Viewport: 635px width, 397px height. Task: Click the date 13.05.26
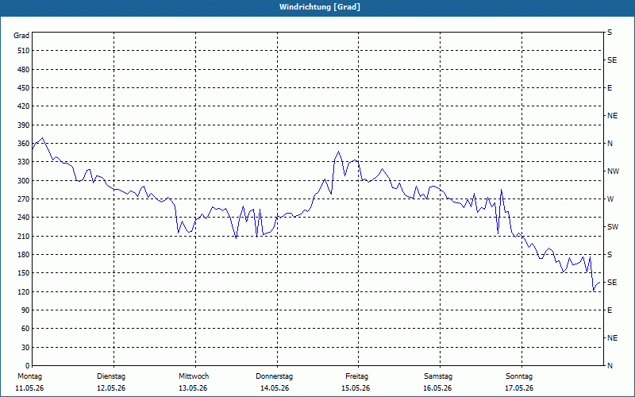[193, 388]
